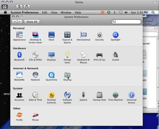
Task: Open the Edit menu
Action: [x=45, y=12]
